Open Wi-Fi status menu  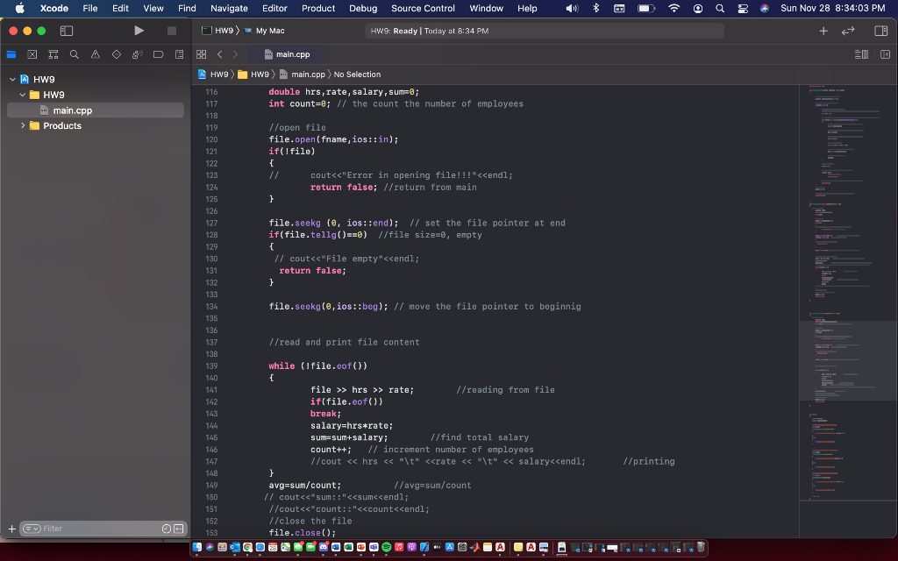(674, 8)
